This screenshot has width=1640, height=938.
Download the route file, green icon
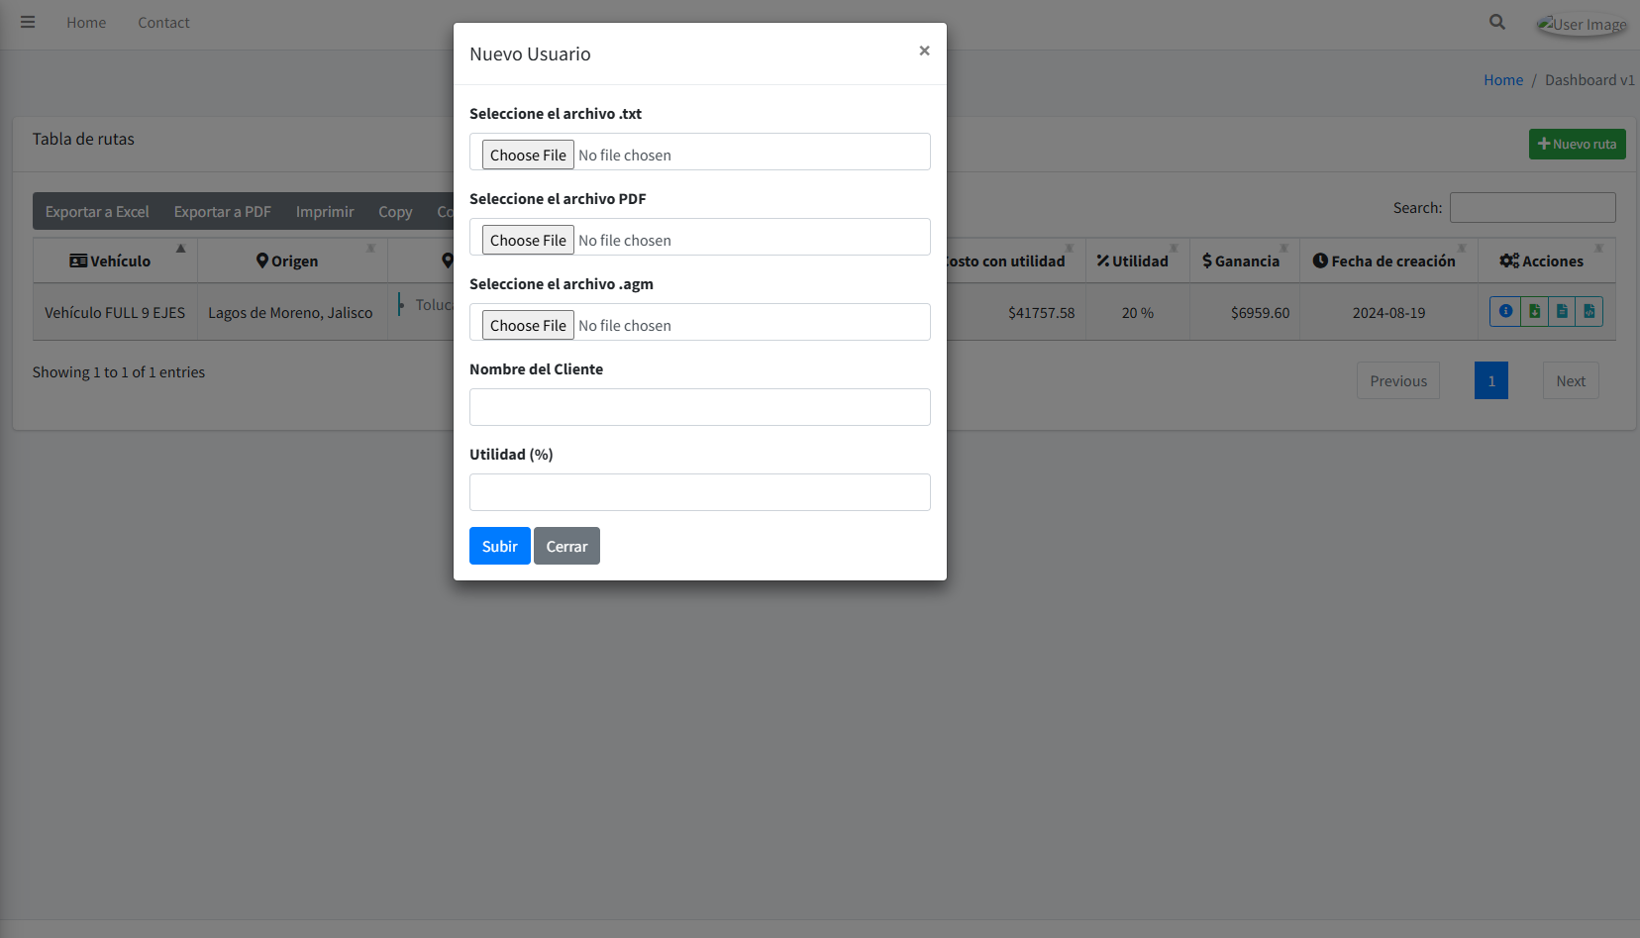(x=1534, y=311)
